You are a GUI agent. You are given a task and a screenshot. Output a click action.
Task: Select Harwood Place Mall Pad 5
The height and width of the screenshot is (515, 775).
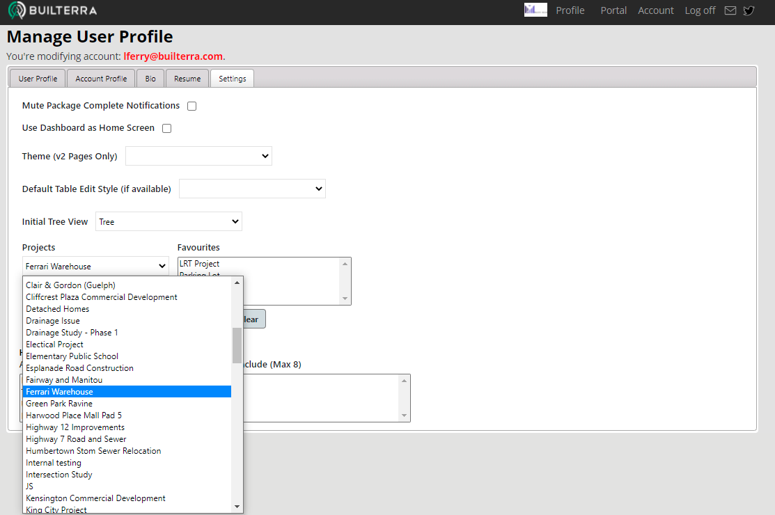click(127, 415)
